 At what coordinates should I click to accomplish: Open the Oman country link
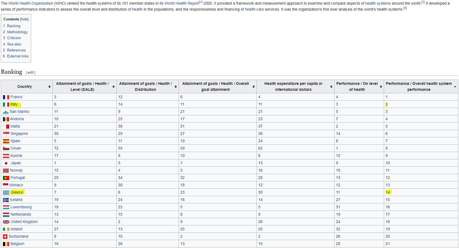(15, 149)
